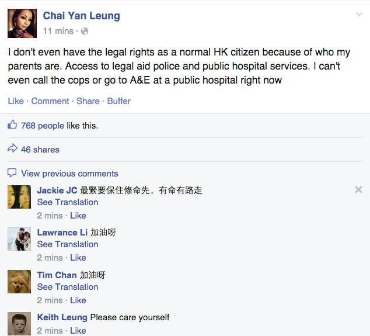Open the 46 shares list
Screen dimensions: 370x336
coord(40,150)
